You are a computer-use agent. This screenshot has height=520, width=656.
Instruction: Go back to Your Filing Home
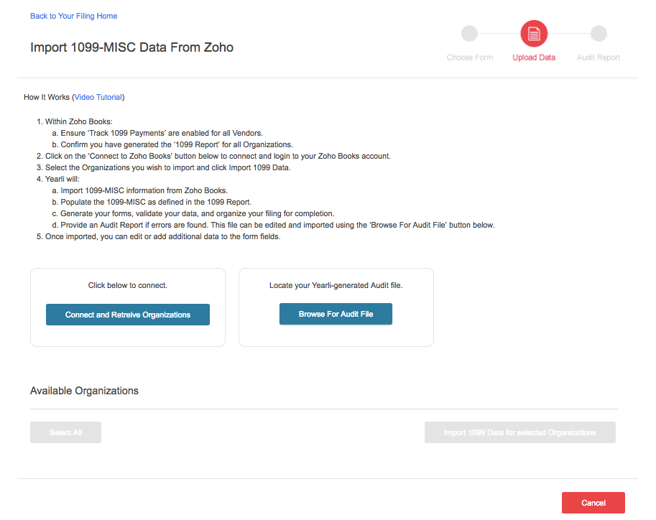tap(73, 16)
